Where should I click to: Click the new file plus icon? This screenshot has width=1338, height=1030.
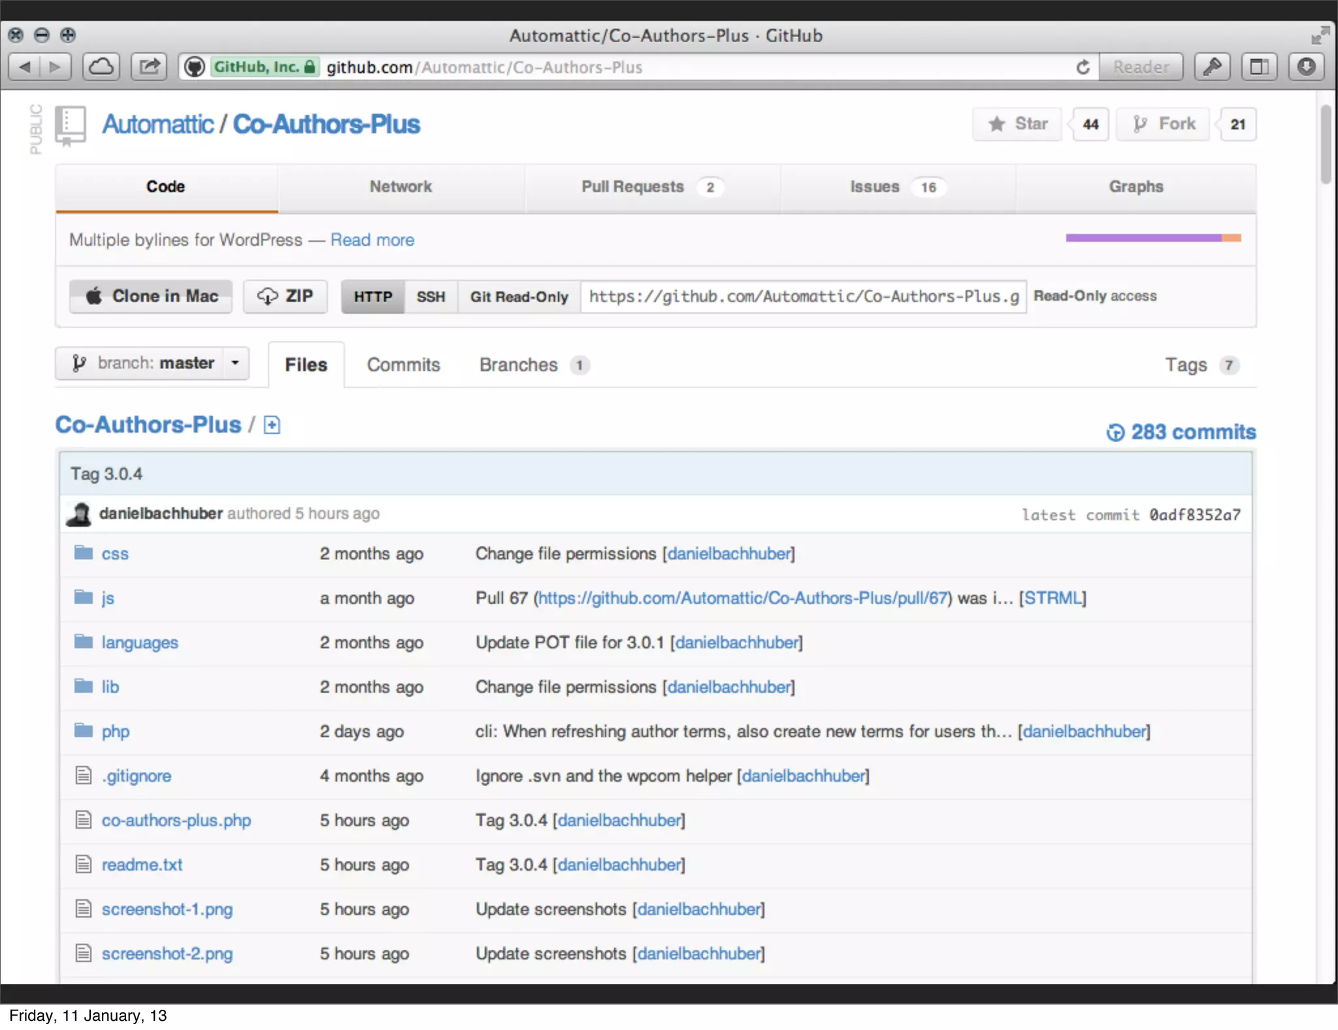pyautogui.click(x=272, y=425)
